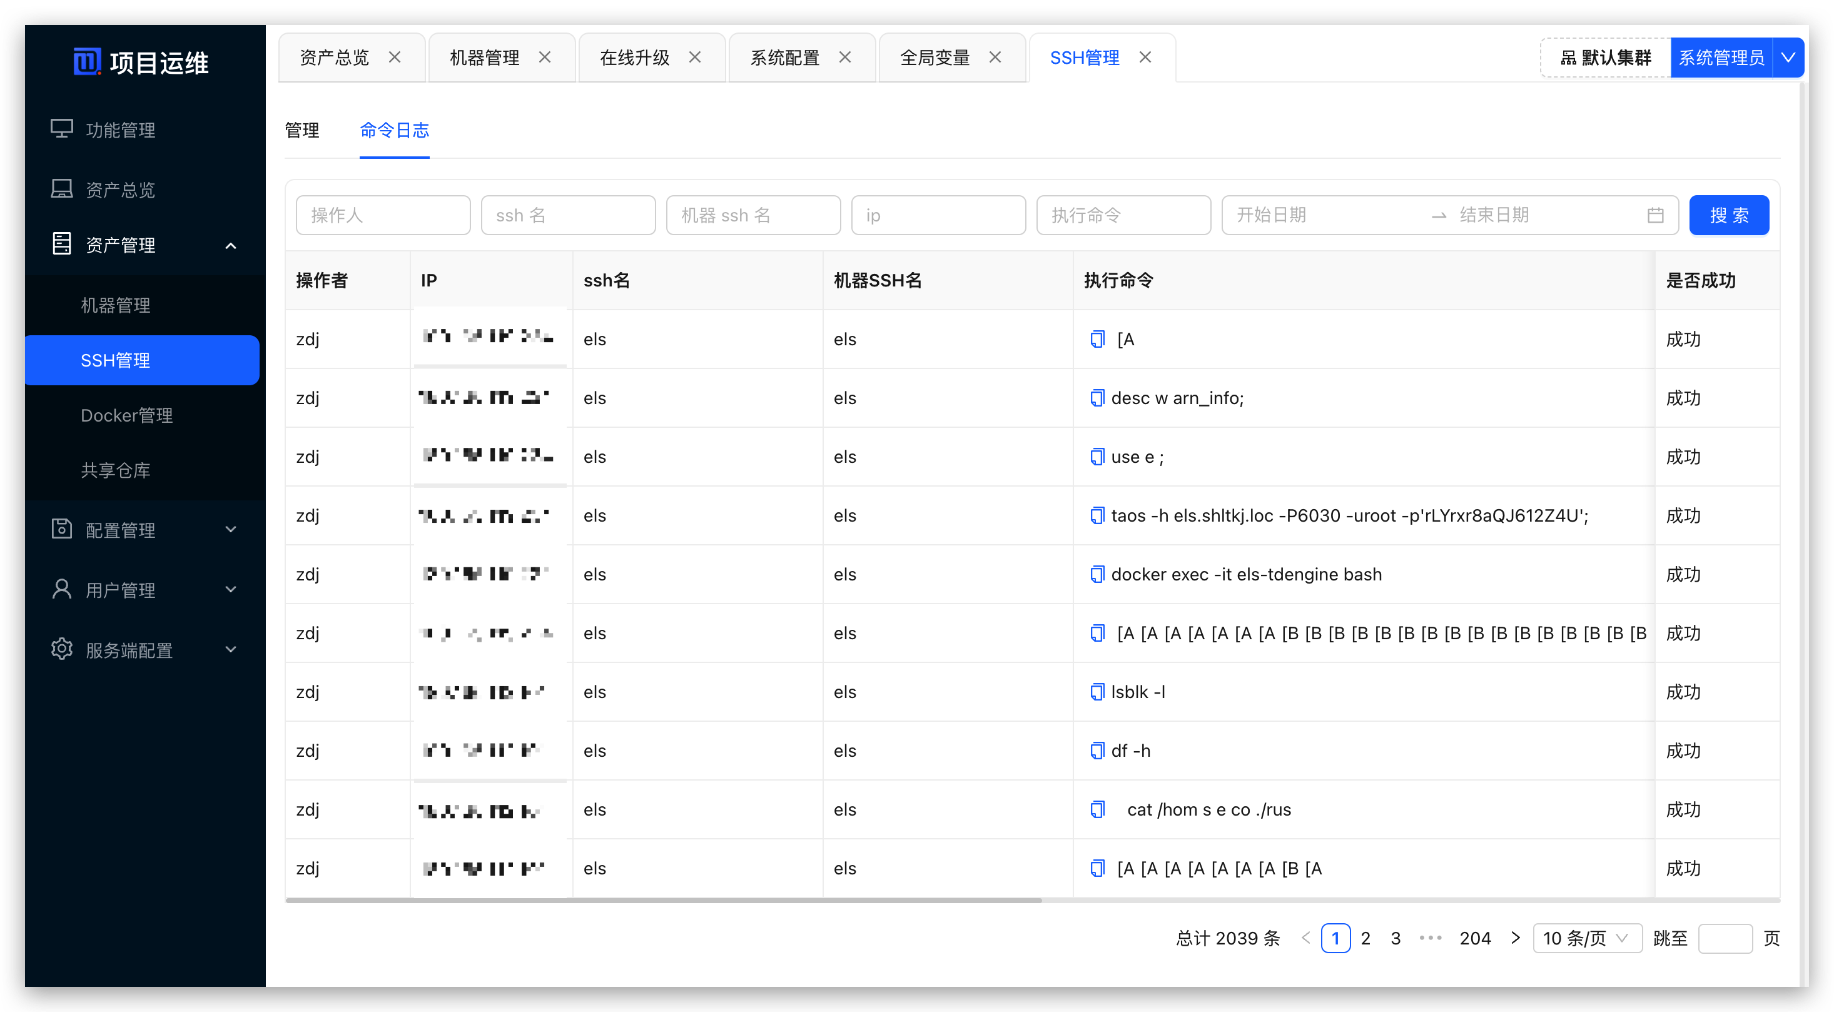Select Docker管理 in the sidebar
The width and height of the screenshot is (1834, 1012).
click(x=127, y=415)
